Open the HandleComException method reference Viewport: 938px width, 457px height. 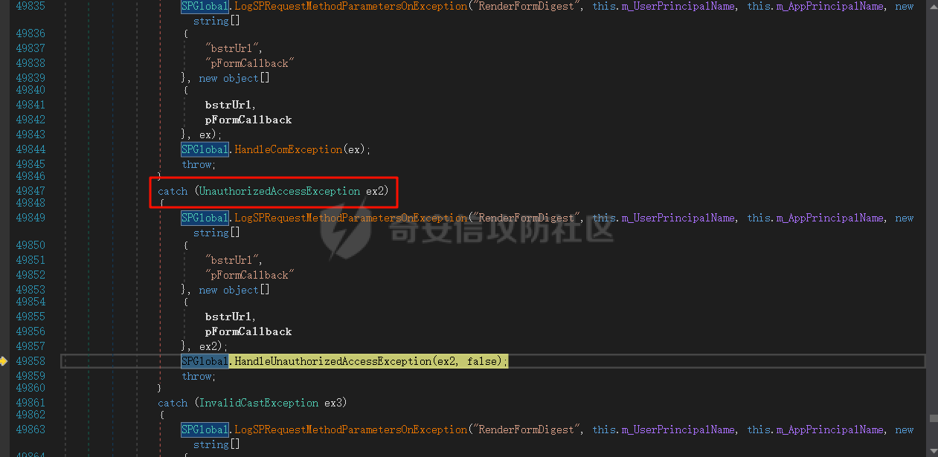[x=289, y=149]
